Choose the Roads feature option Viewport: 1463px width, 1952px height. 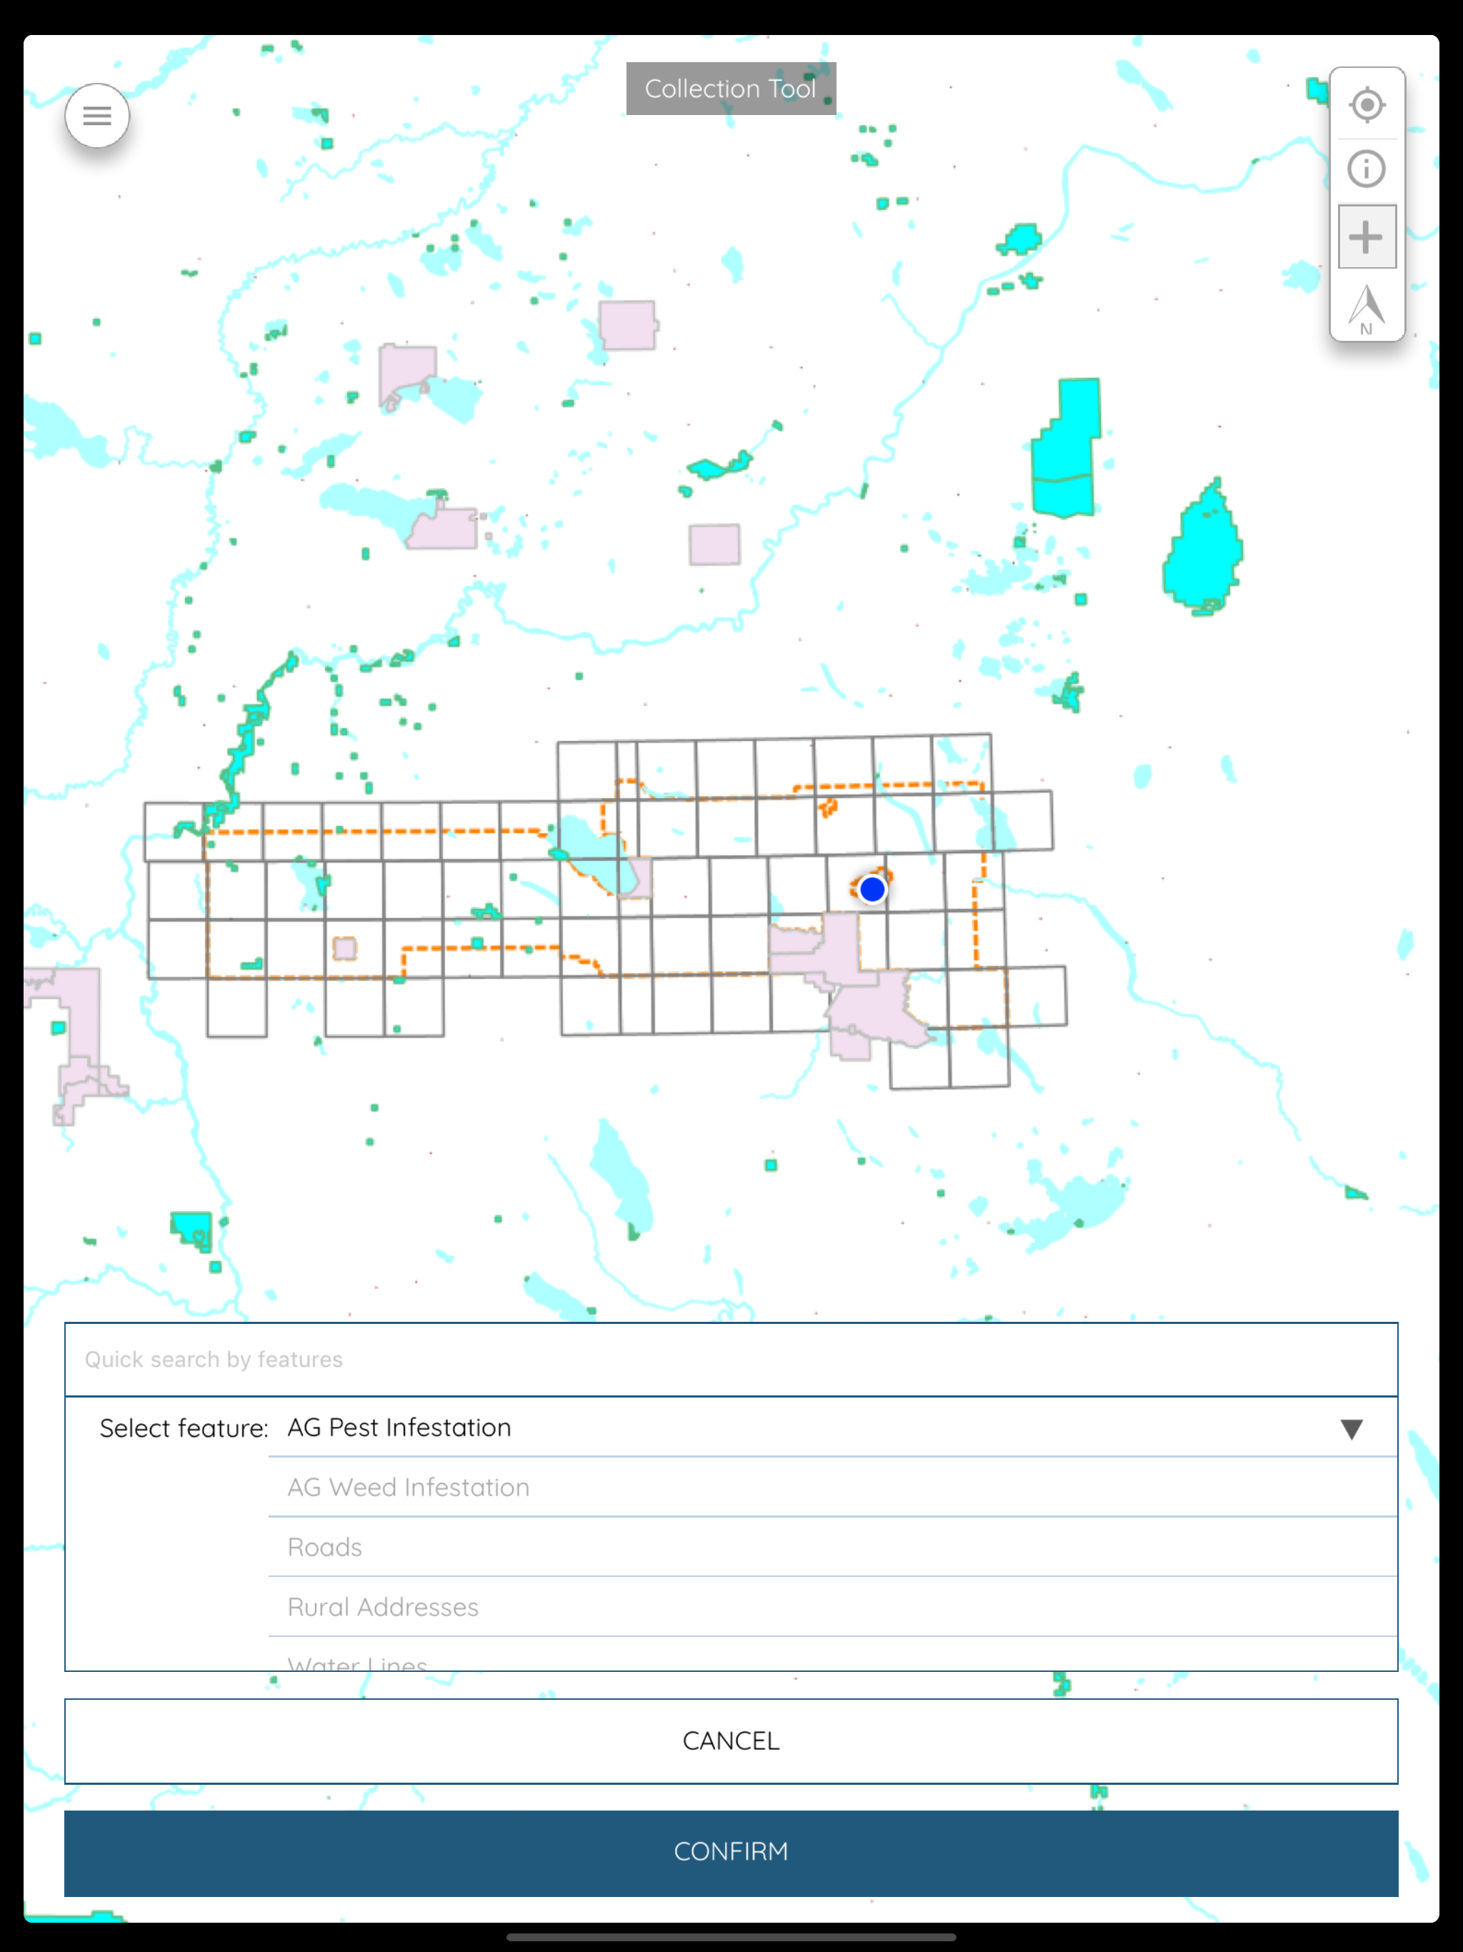[x=832, y=1547]
